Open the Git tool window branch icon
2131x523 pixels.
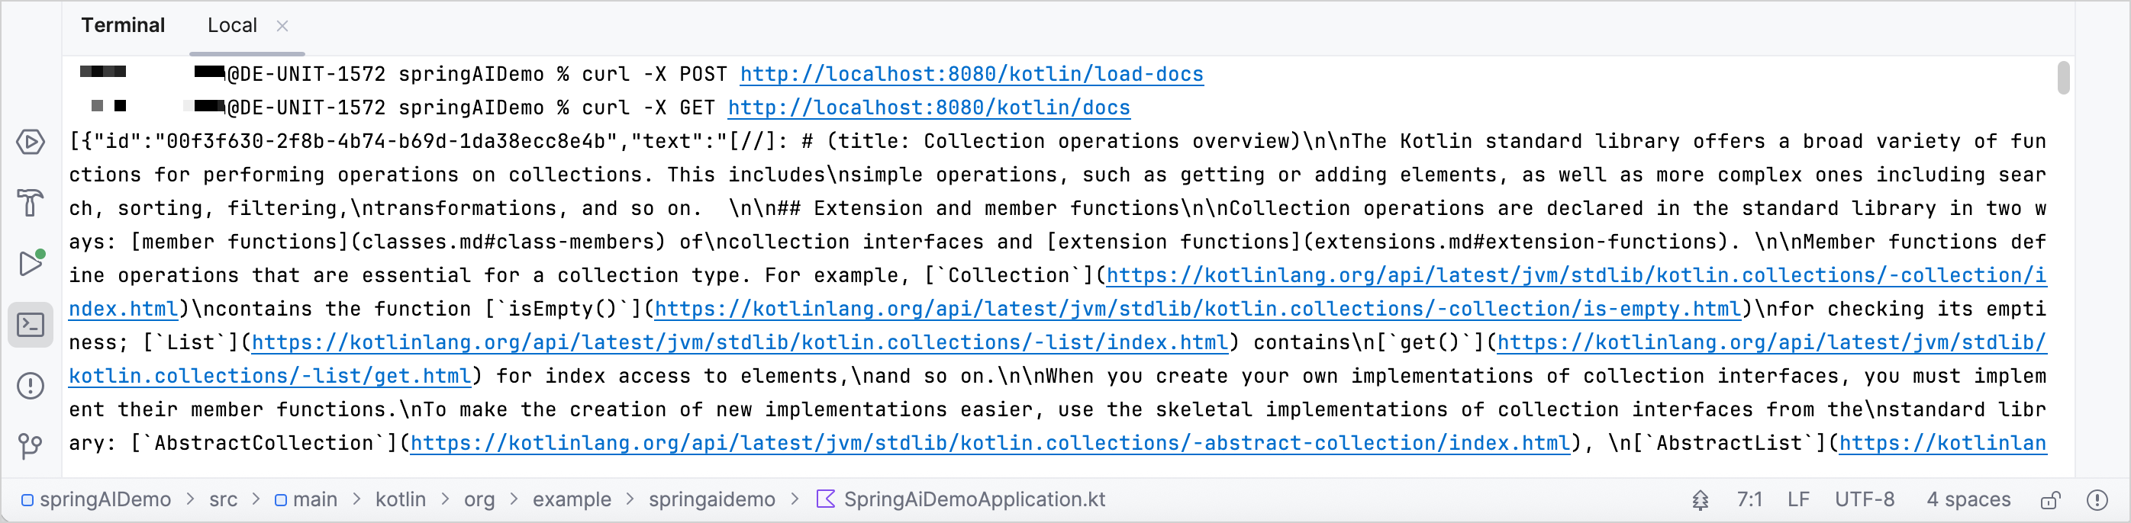pos(31,446)
